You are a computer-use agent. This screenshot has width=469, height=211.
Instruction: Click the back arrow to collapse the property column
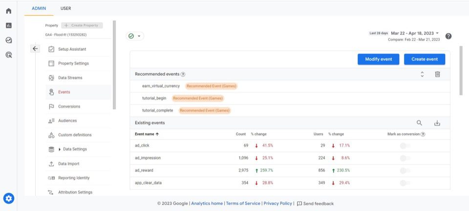35,49
